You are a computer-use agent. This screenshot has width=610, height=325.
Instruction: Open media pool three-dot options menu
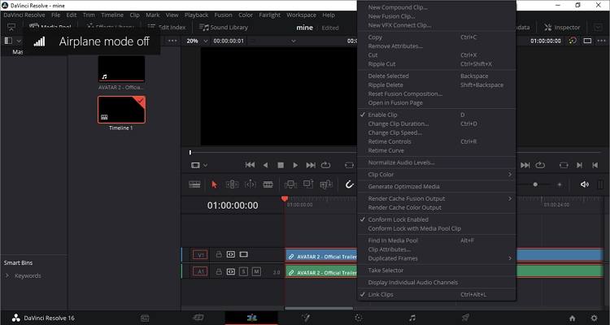click(172, 41)
